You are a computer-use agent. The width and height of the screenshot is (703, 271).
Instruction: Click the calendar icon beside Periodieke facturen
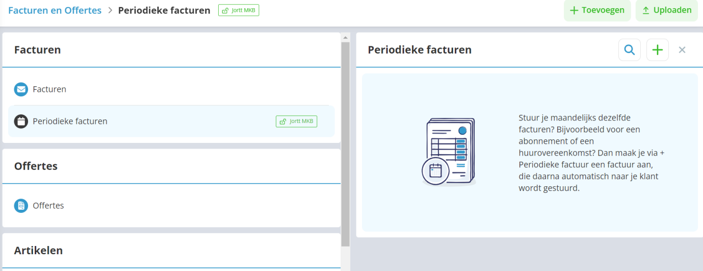(x=21, y=121)
